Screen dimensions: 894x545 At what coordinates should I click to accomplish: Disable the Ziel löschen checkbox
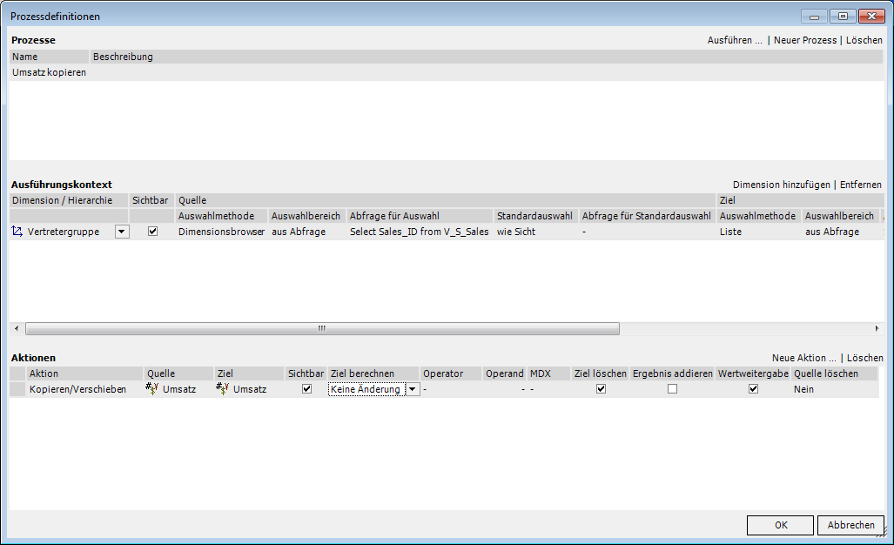point(601,389)
